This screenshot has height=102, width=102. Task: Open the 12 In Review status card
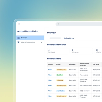click(98, 51)
